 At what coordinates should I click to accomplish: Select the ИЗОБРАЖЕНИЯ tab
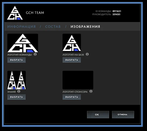[85, 27]
